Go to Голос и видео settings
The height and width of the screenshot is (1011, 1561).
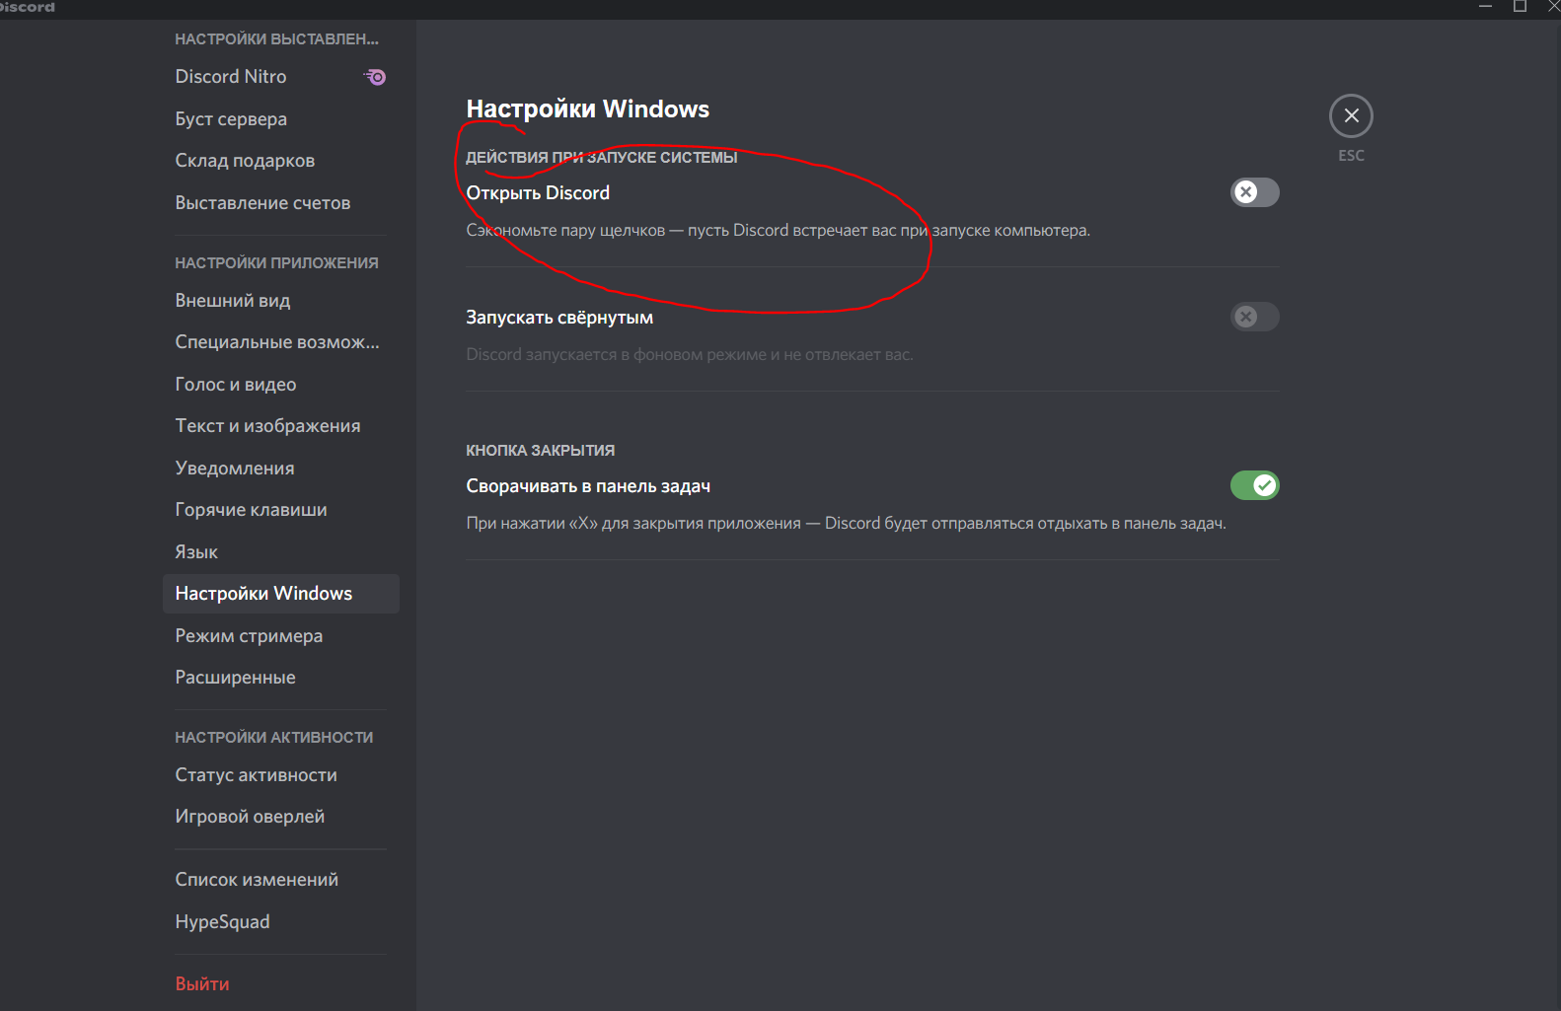[281, 385]
